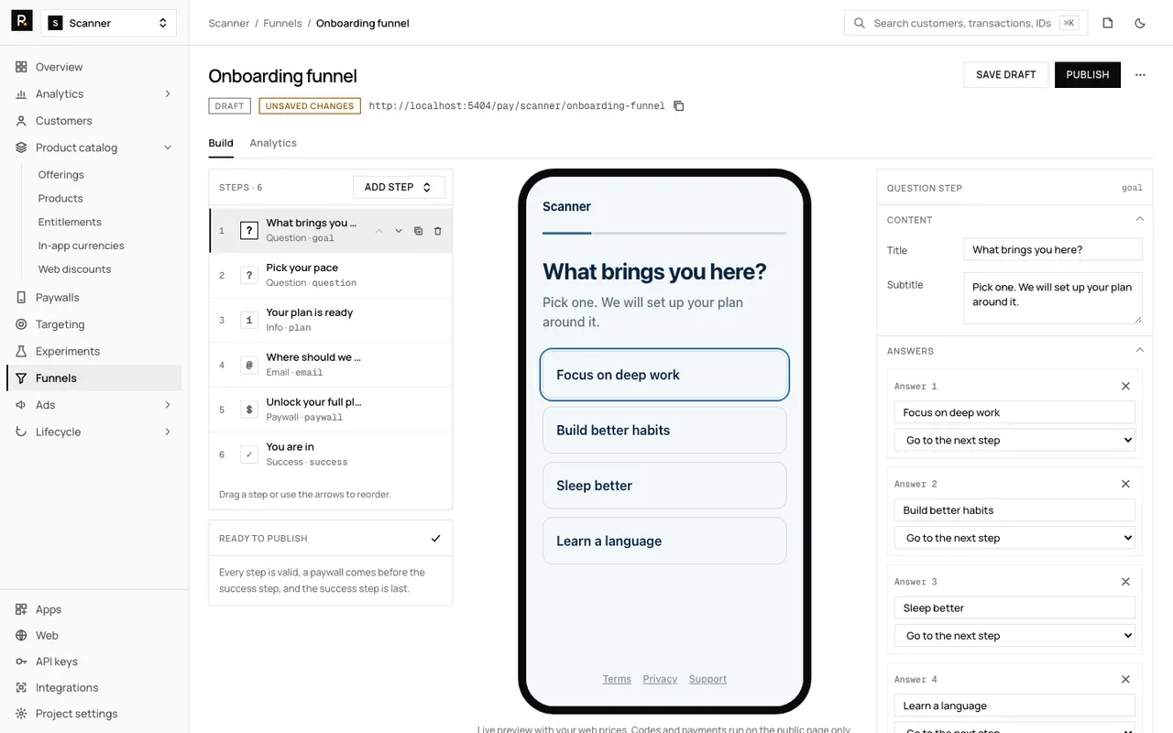Expand the Ads sidebar section
This screenshot has width=1173, height=733.
pos(168,405)
